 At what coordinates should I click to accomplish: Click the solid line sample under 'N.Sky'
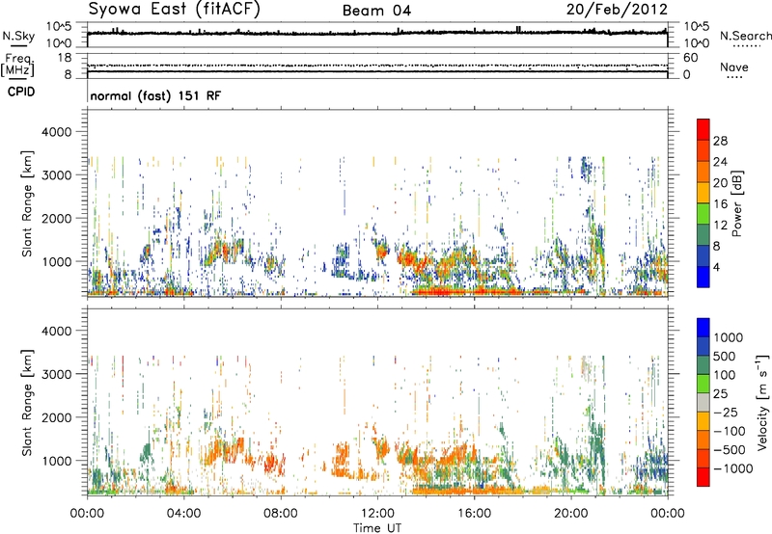coord(18,45)
